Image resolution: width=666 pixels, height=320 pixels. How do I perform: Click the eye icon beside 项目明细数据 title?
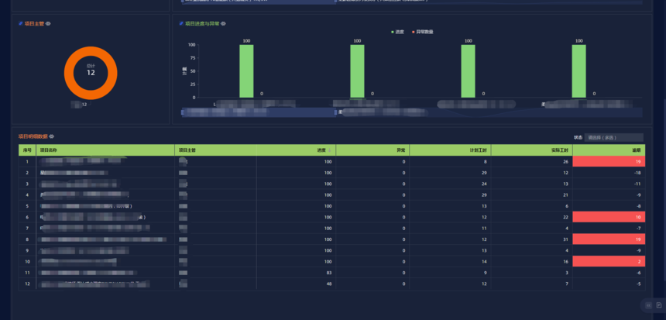(x=52, y=136)
